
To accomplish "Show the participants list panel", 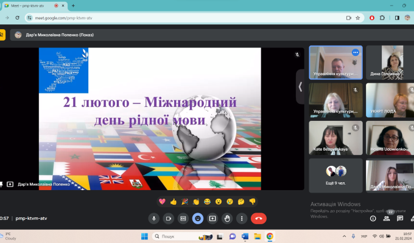I will click(387, 218).
